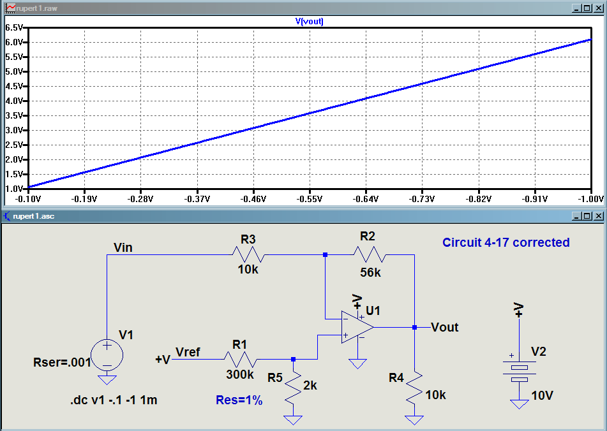This screenshot has height=431, width=607.
Task: Select the V1 voltage source symbol
Action: pyautogui.click(x=107, y=355)
